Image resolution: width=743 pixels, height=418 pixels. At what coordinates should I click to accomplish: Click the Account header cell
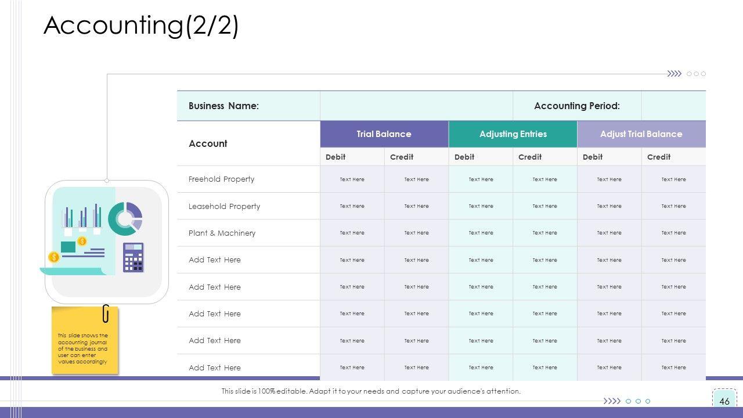pyautogui.click(x=208, y=143)
